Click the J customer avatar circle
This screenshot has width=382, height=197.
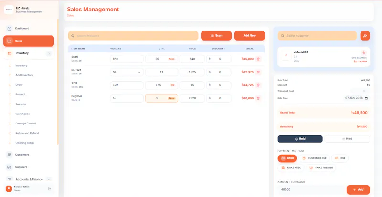286,55
